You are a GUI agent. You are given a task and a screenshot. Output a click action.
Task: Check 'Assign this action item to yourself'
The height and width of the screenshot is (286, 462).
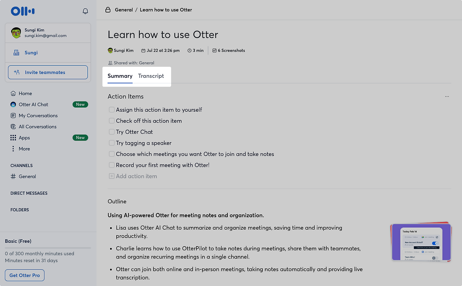(x=112, y=110)
